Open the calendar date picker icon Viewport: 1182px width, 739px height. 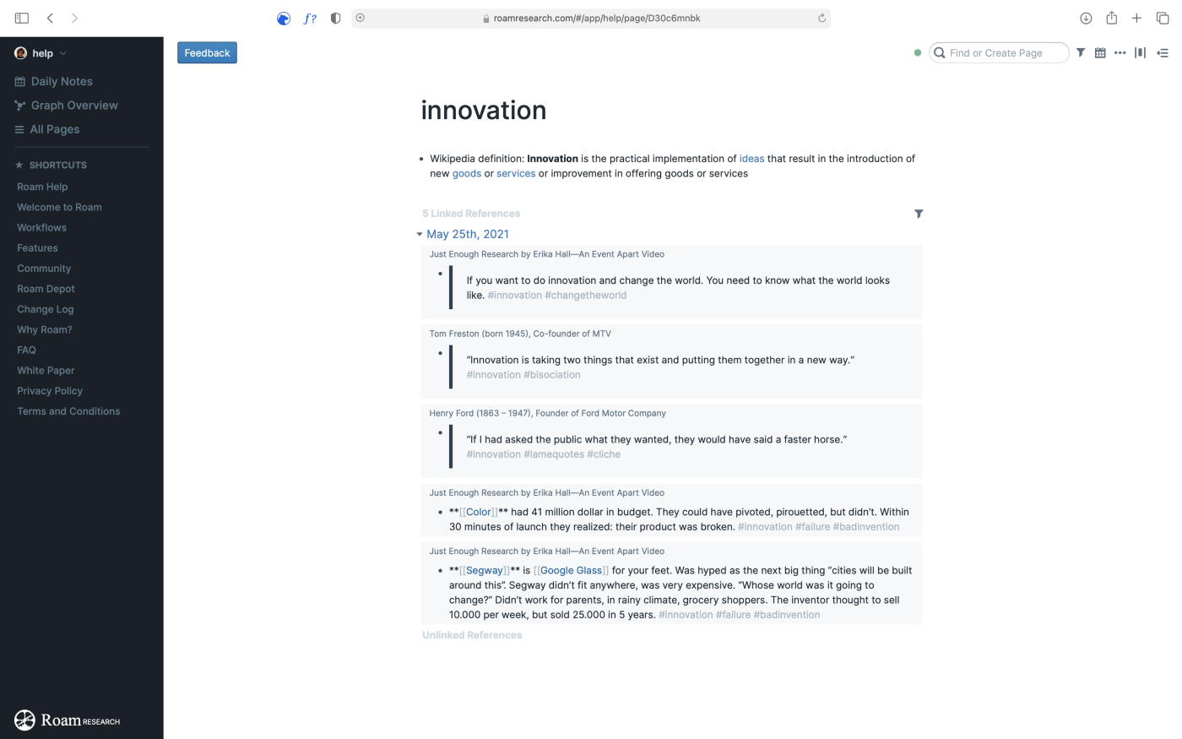coord(1100,52)
